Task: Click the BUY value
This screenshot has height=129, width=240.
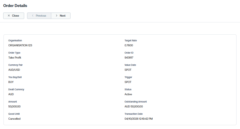Action: [x=11, y=82]
